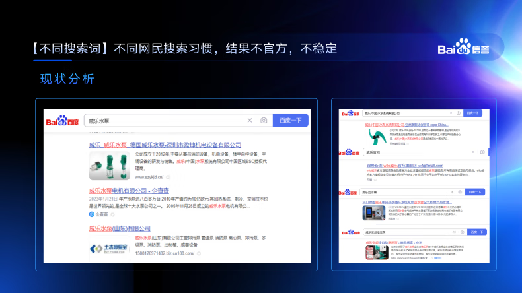Clear the 威乐官网 search with its X icon
The image size is (522, 293).
473,152
